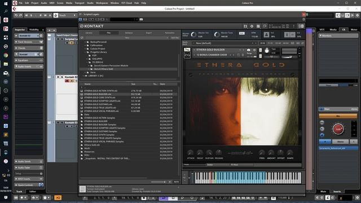Switch to the Visibility tab

(x=34, y=30)
